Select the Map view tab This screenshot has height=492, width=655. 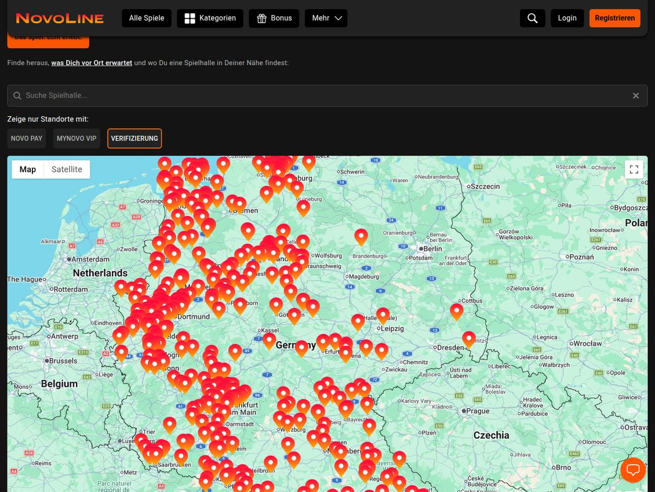(x=28, y=169)
